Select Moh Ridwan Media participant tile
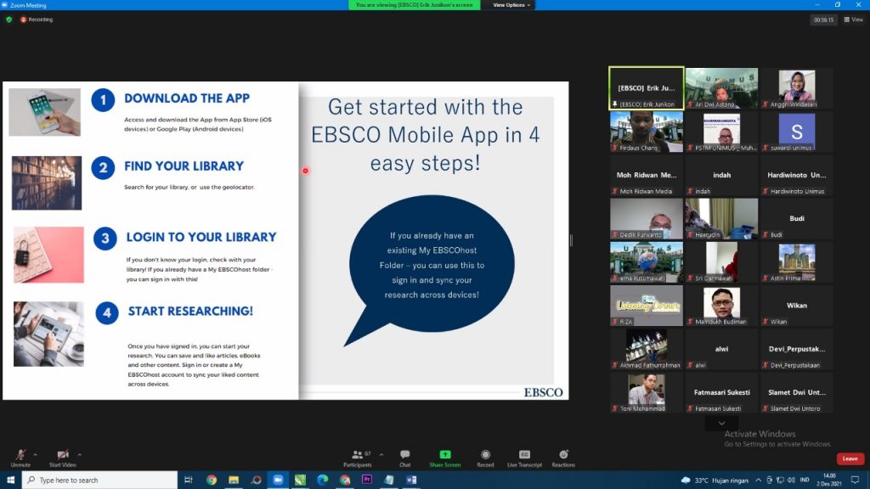This screenshot has height=489, width=870. tap(647, 175)
